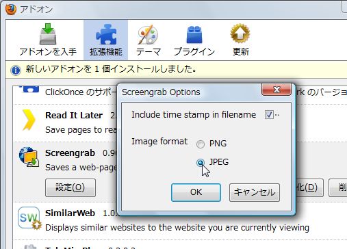
Task: Open the テーマ Themes tab
Action: pos(149,40)
